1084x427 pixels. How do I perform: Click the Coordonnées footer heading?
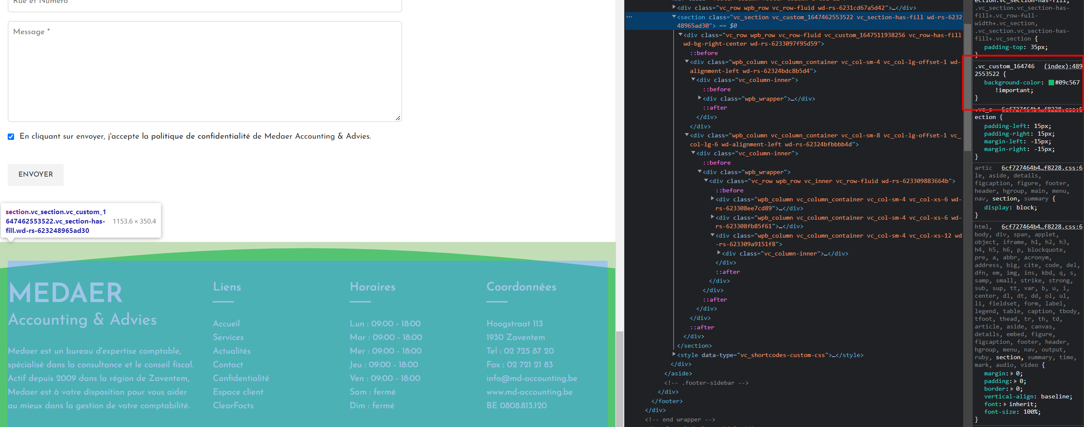(x=521, y=287)
